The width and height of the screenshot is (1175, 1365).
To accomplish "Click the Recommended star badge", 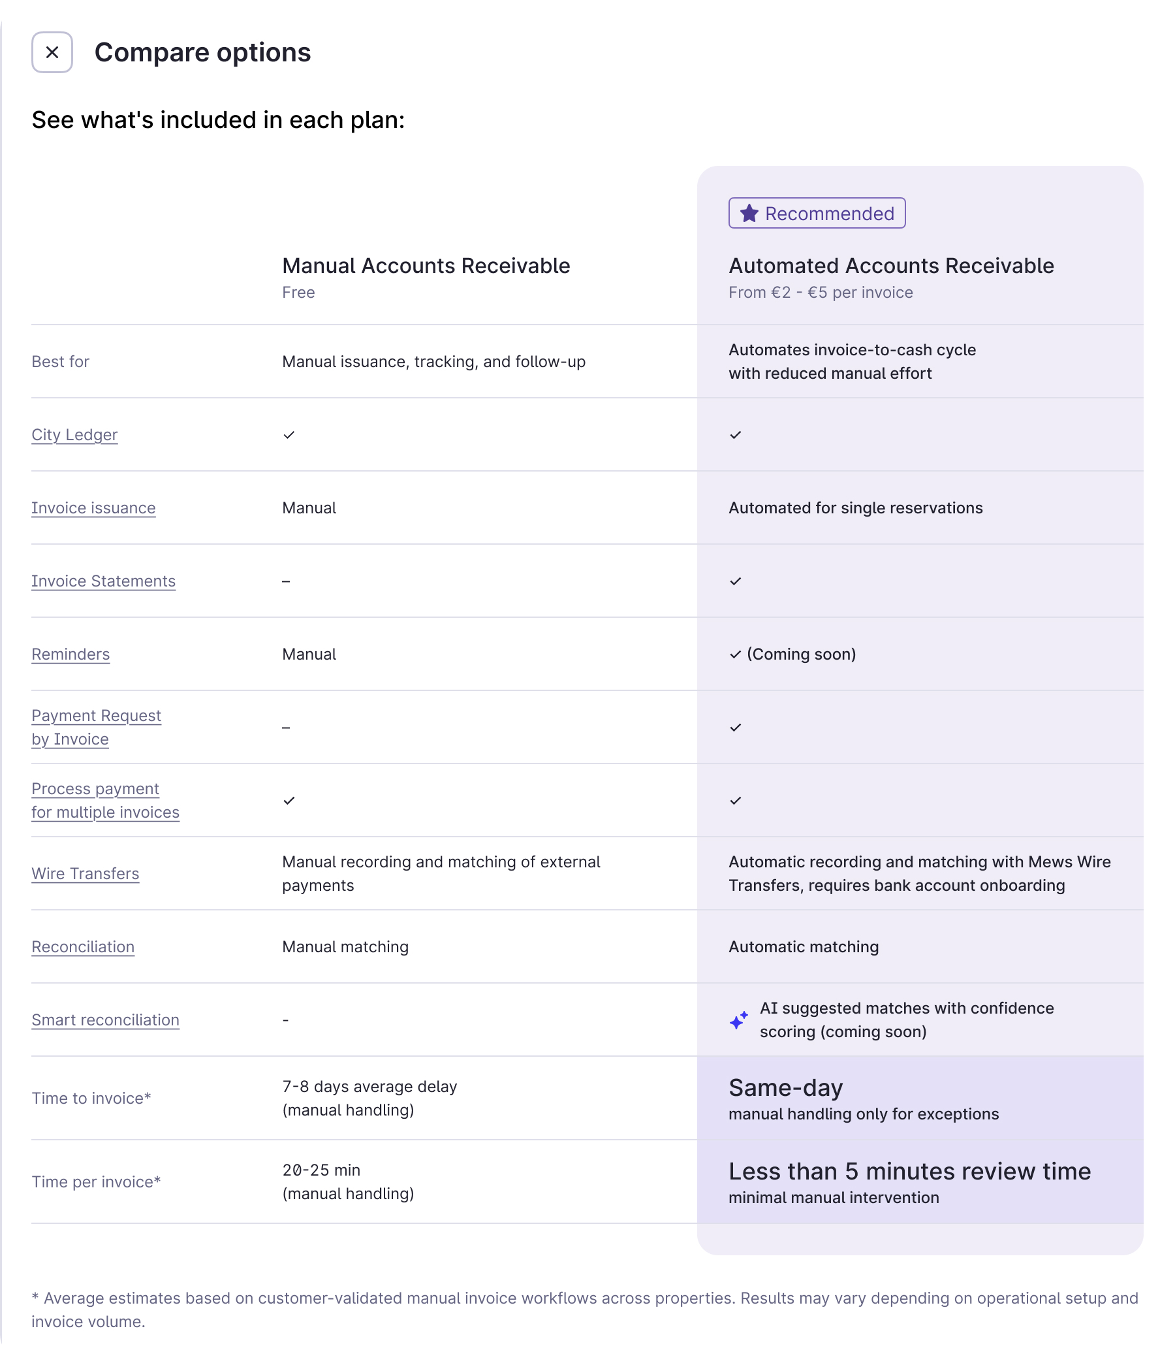I will tap(817, 214).
